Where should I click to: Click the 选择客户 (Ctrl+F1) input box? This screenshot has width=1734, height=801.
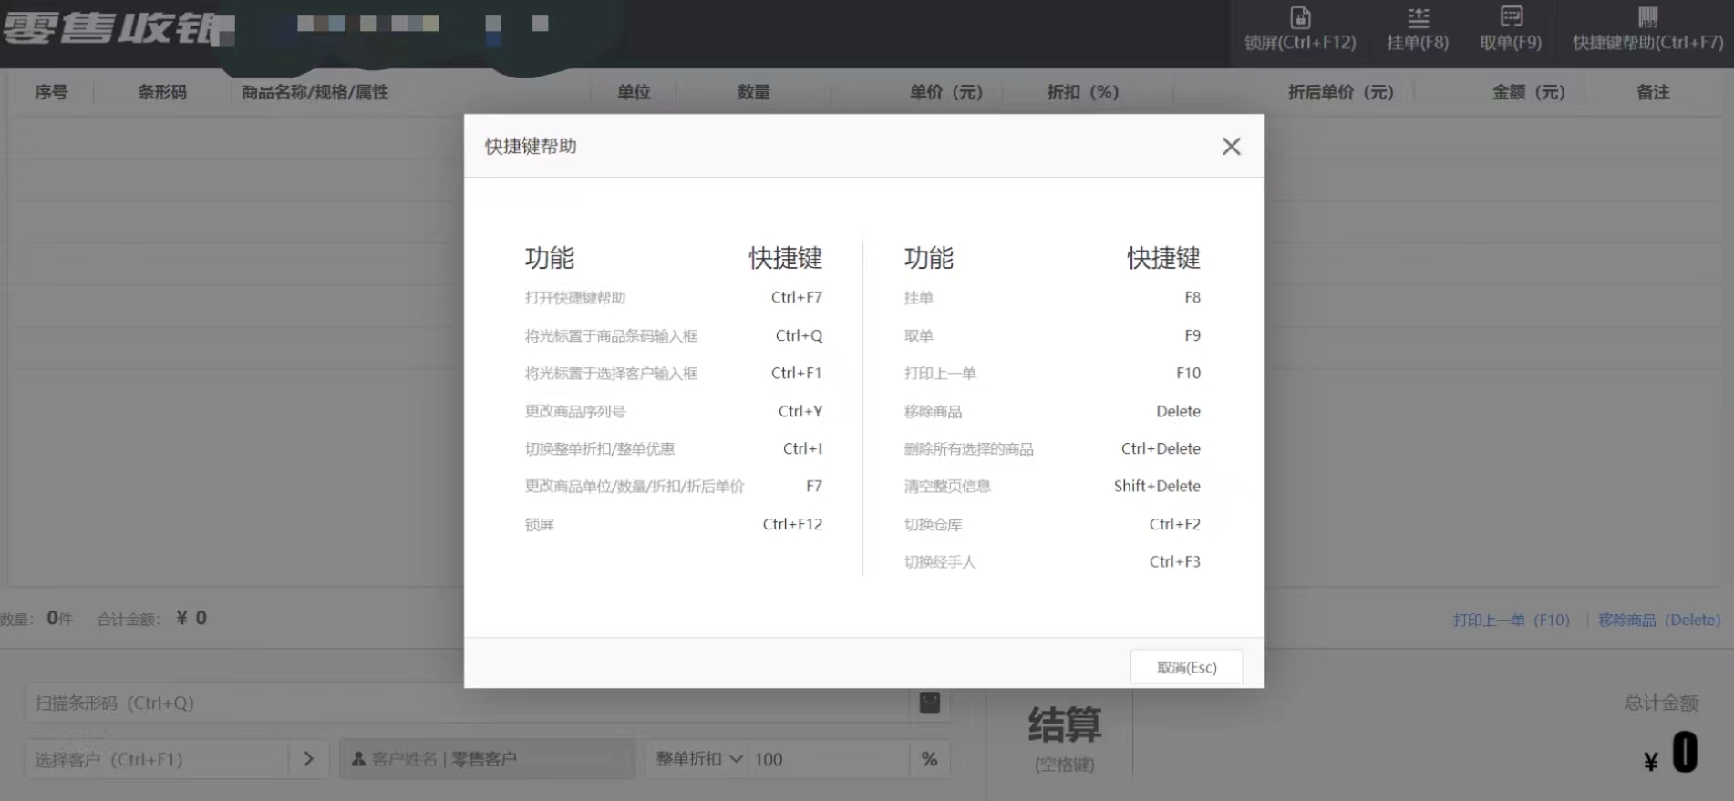click(x=155, y=759)
